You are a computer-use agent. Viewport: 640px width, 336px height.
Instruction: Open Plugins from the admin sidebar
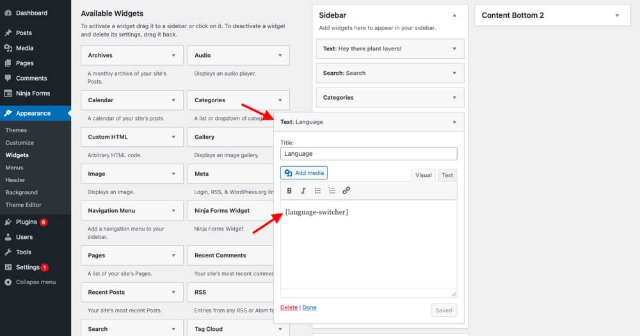pos(26,222)
